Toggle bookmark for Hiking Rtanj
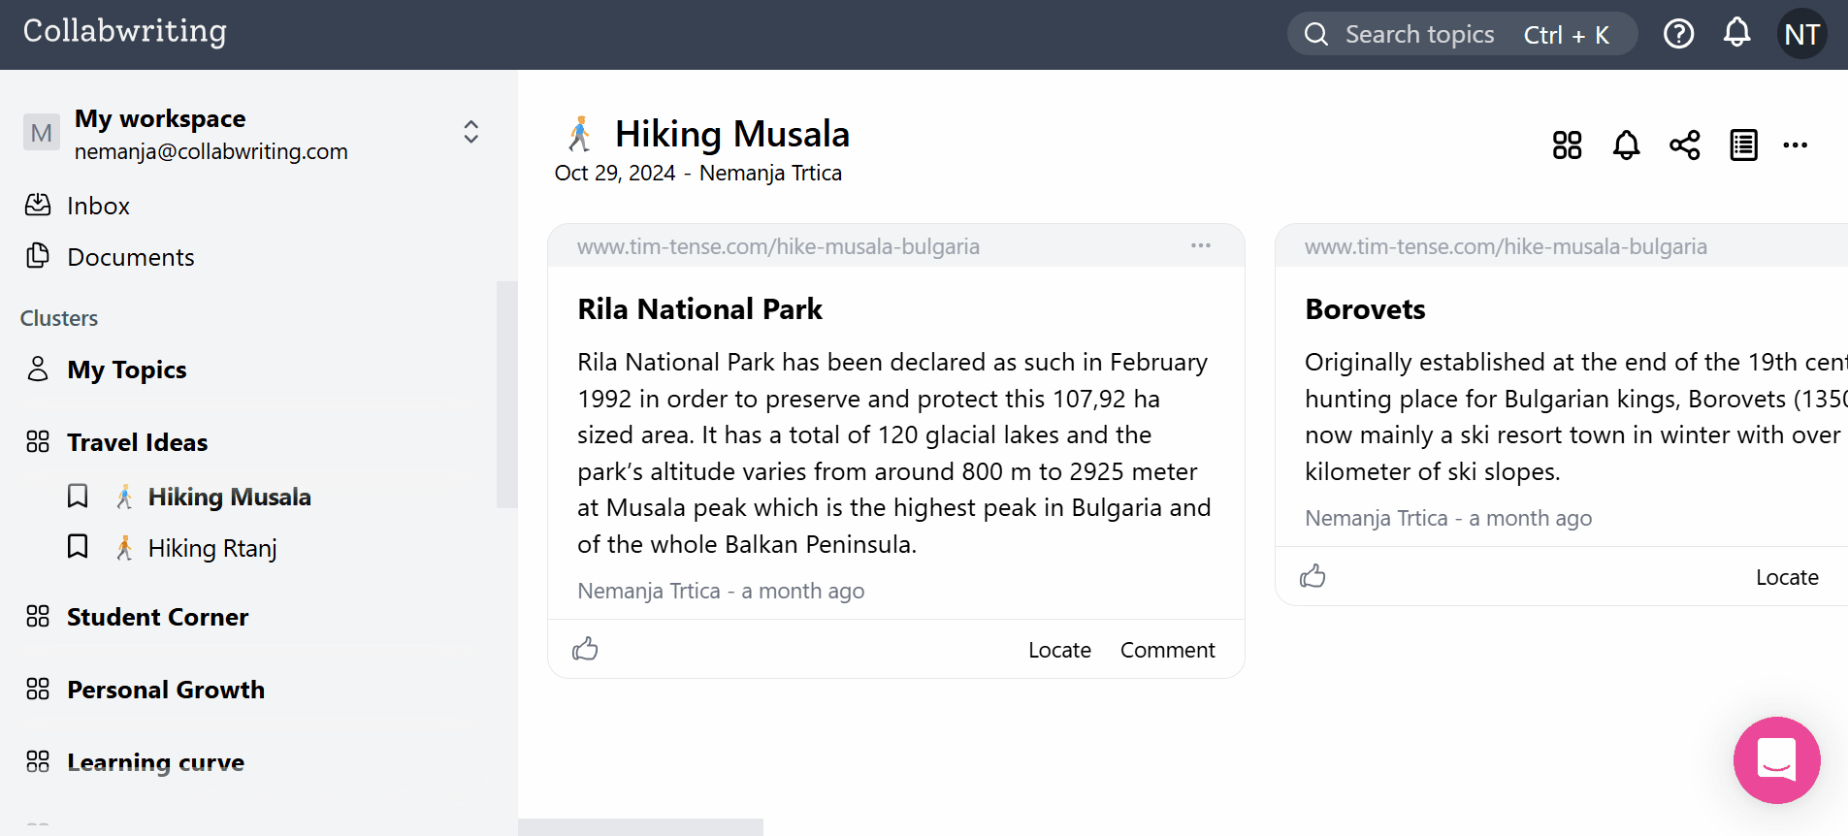 click(x=78, y=547)
